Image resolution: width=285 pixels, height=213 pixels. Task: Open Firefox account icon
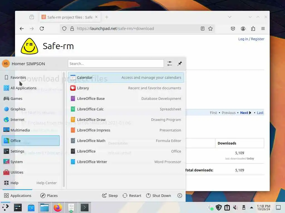(x=243, y=29)
